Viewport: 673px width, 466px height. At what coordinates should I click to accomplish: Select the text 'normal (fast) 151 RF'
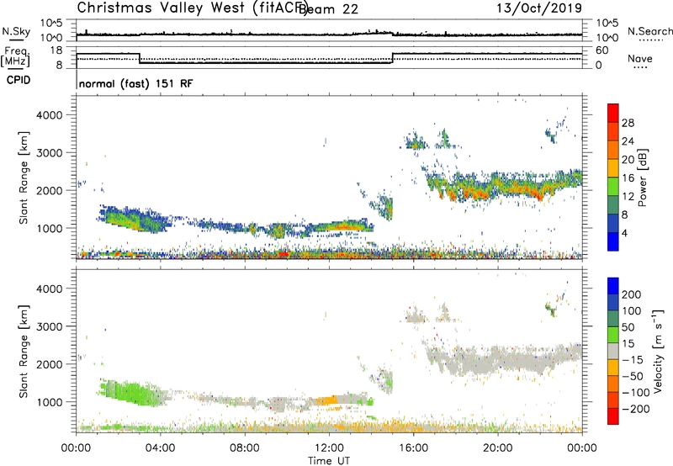coord(135,83)
